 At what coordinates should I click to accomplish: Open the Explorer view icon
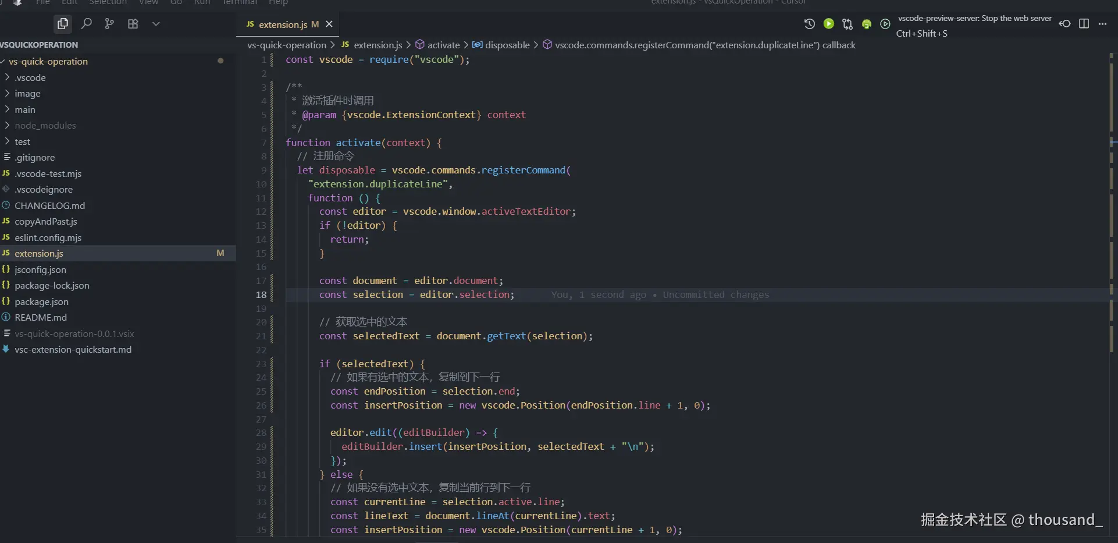point(63,24)
